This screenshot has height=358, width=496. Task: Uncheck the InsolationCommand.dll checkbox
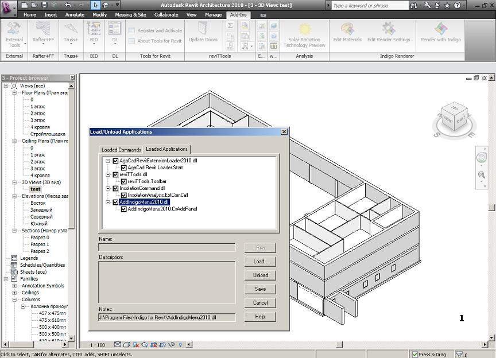point(115,189)
